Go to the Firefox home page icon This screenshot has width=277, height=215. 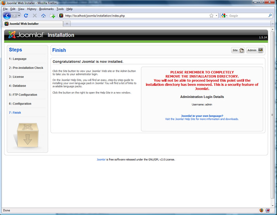[44, 16]
